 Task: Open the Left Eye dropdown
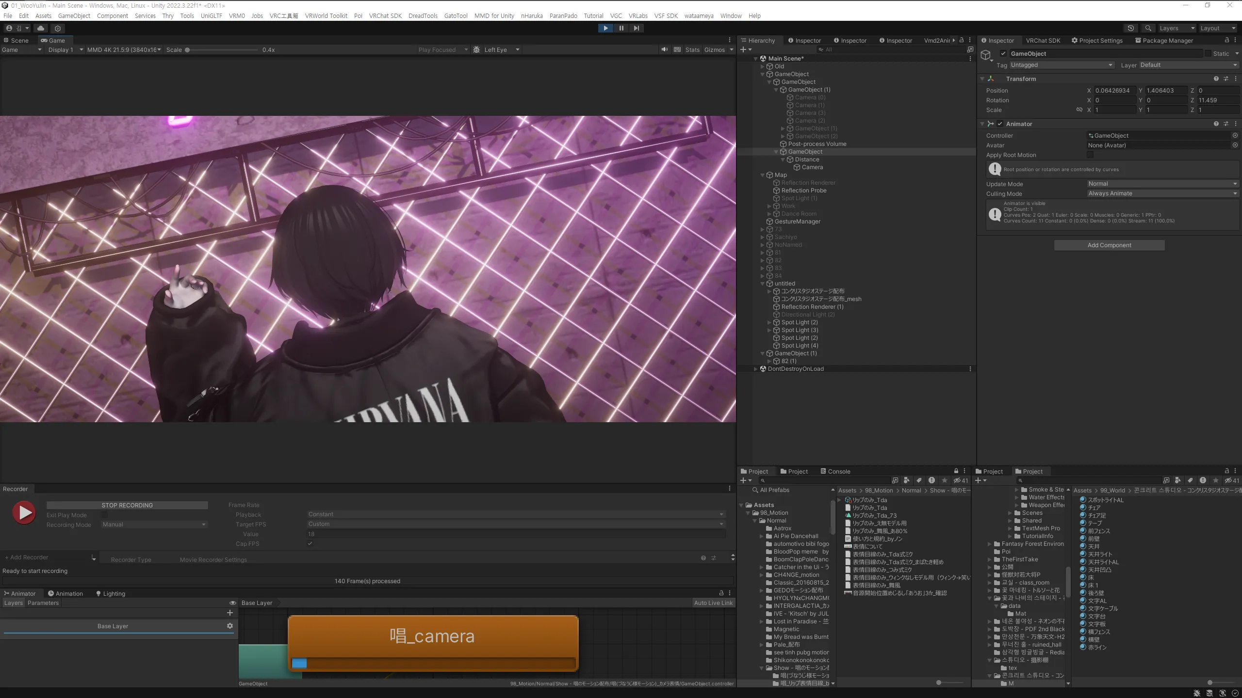[x=502, y=49]
